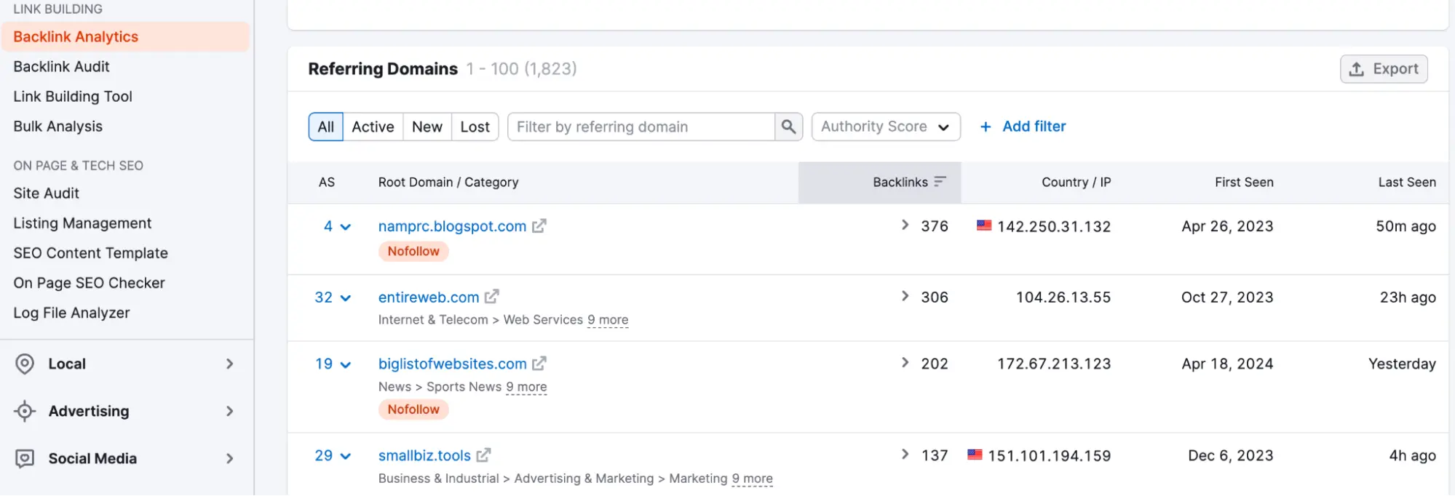Screen dimensions: 1455x496
Task: Click IP address 104.26.13.55
Action: tap(1063, 297)
